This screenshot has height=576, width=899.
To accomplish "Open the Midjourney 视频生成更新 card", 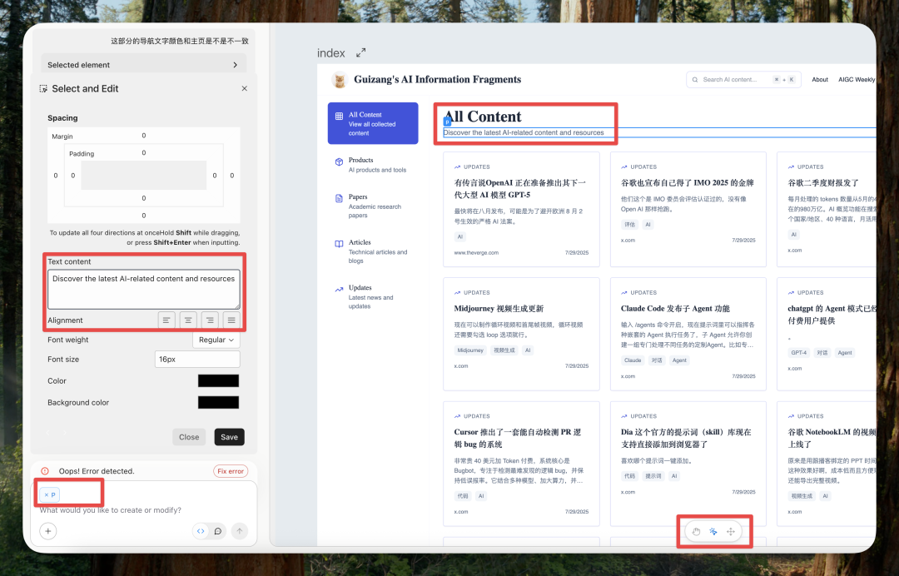I will [x=521, y=334].
